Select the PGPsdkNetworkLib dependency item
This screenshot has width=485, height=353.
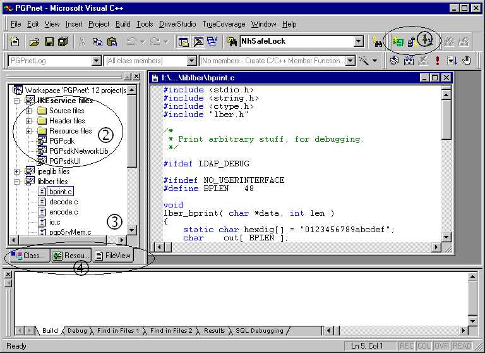coord(78,151)
